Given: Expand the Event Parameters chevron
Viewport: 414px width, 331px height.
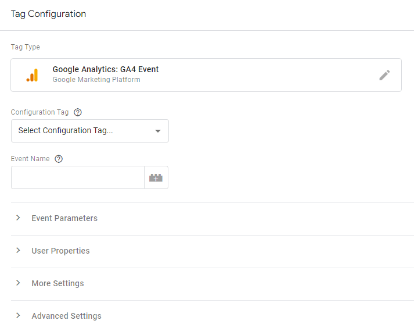Looking at the screenshot, I should tap(18, 218).
